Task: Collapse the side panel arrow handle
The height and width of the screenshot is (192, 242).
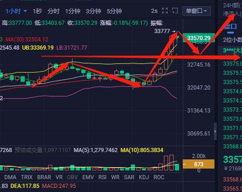Action: (x=215, y=131)
